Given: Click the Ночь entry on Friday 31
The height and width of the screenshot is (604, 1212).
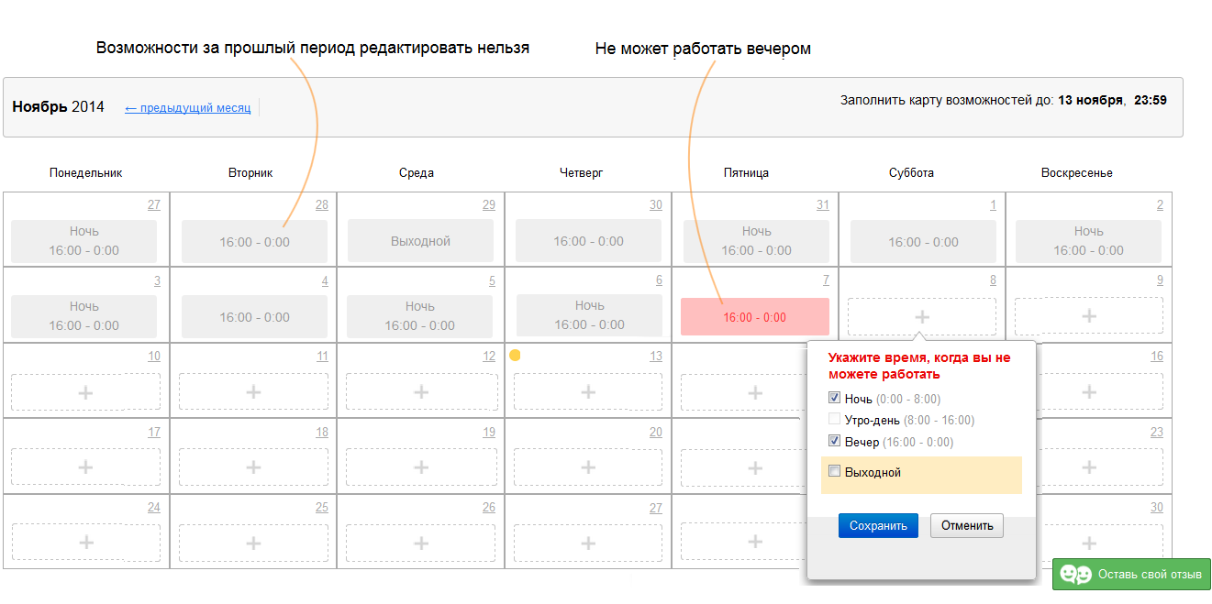Looking at the screenshot, I should pos(756,242).
